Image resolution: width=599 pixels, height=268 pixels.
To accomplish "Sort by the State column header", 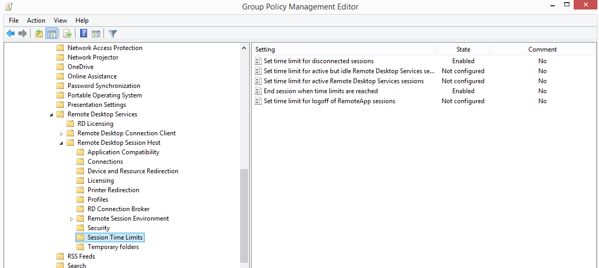I will pos(463,49).
